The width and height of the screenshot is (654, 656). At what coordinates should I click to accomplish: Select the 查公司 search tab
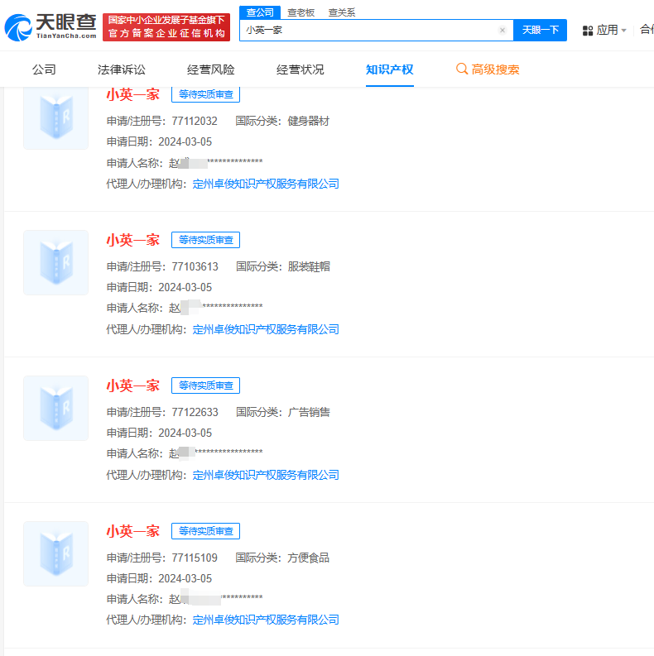(x=260, y=12)
